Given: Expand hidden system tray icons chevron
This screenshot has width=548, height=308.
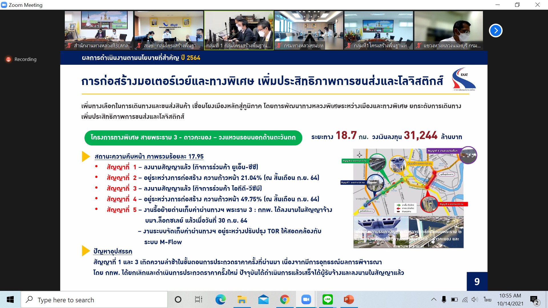Looking at the screenshot, I should coord(434,299).
